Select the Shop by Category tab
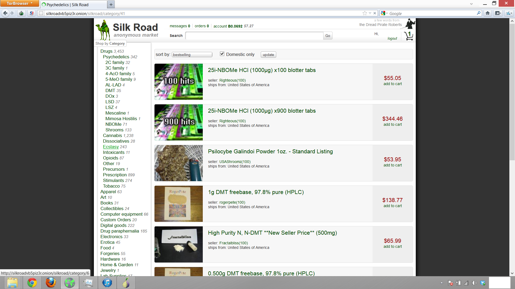 coord(110,43)
